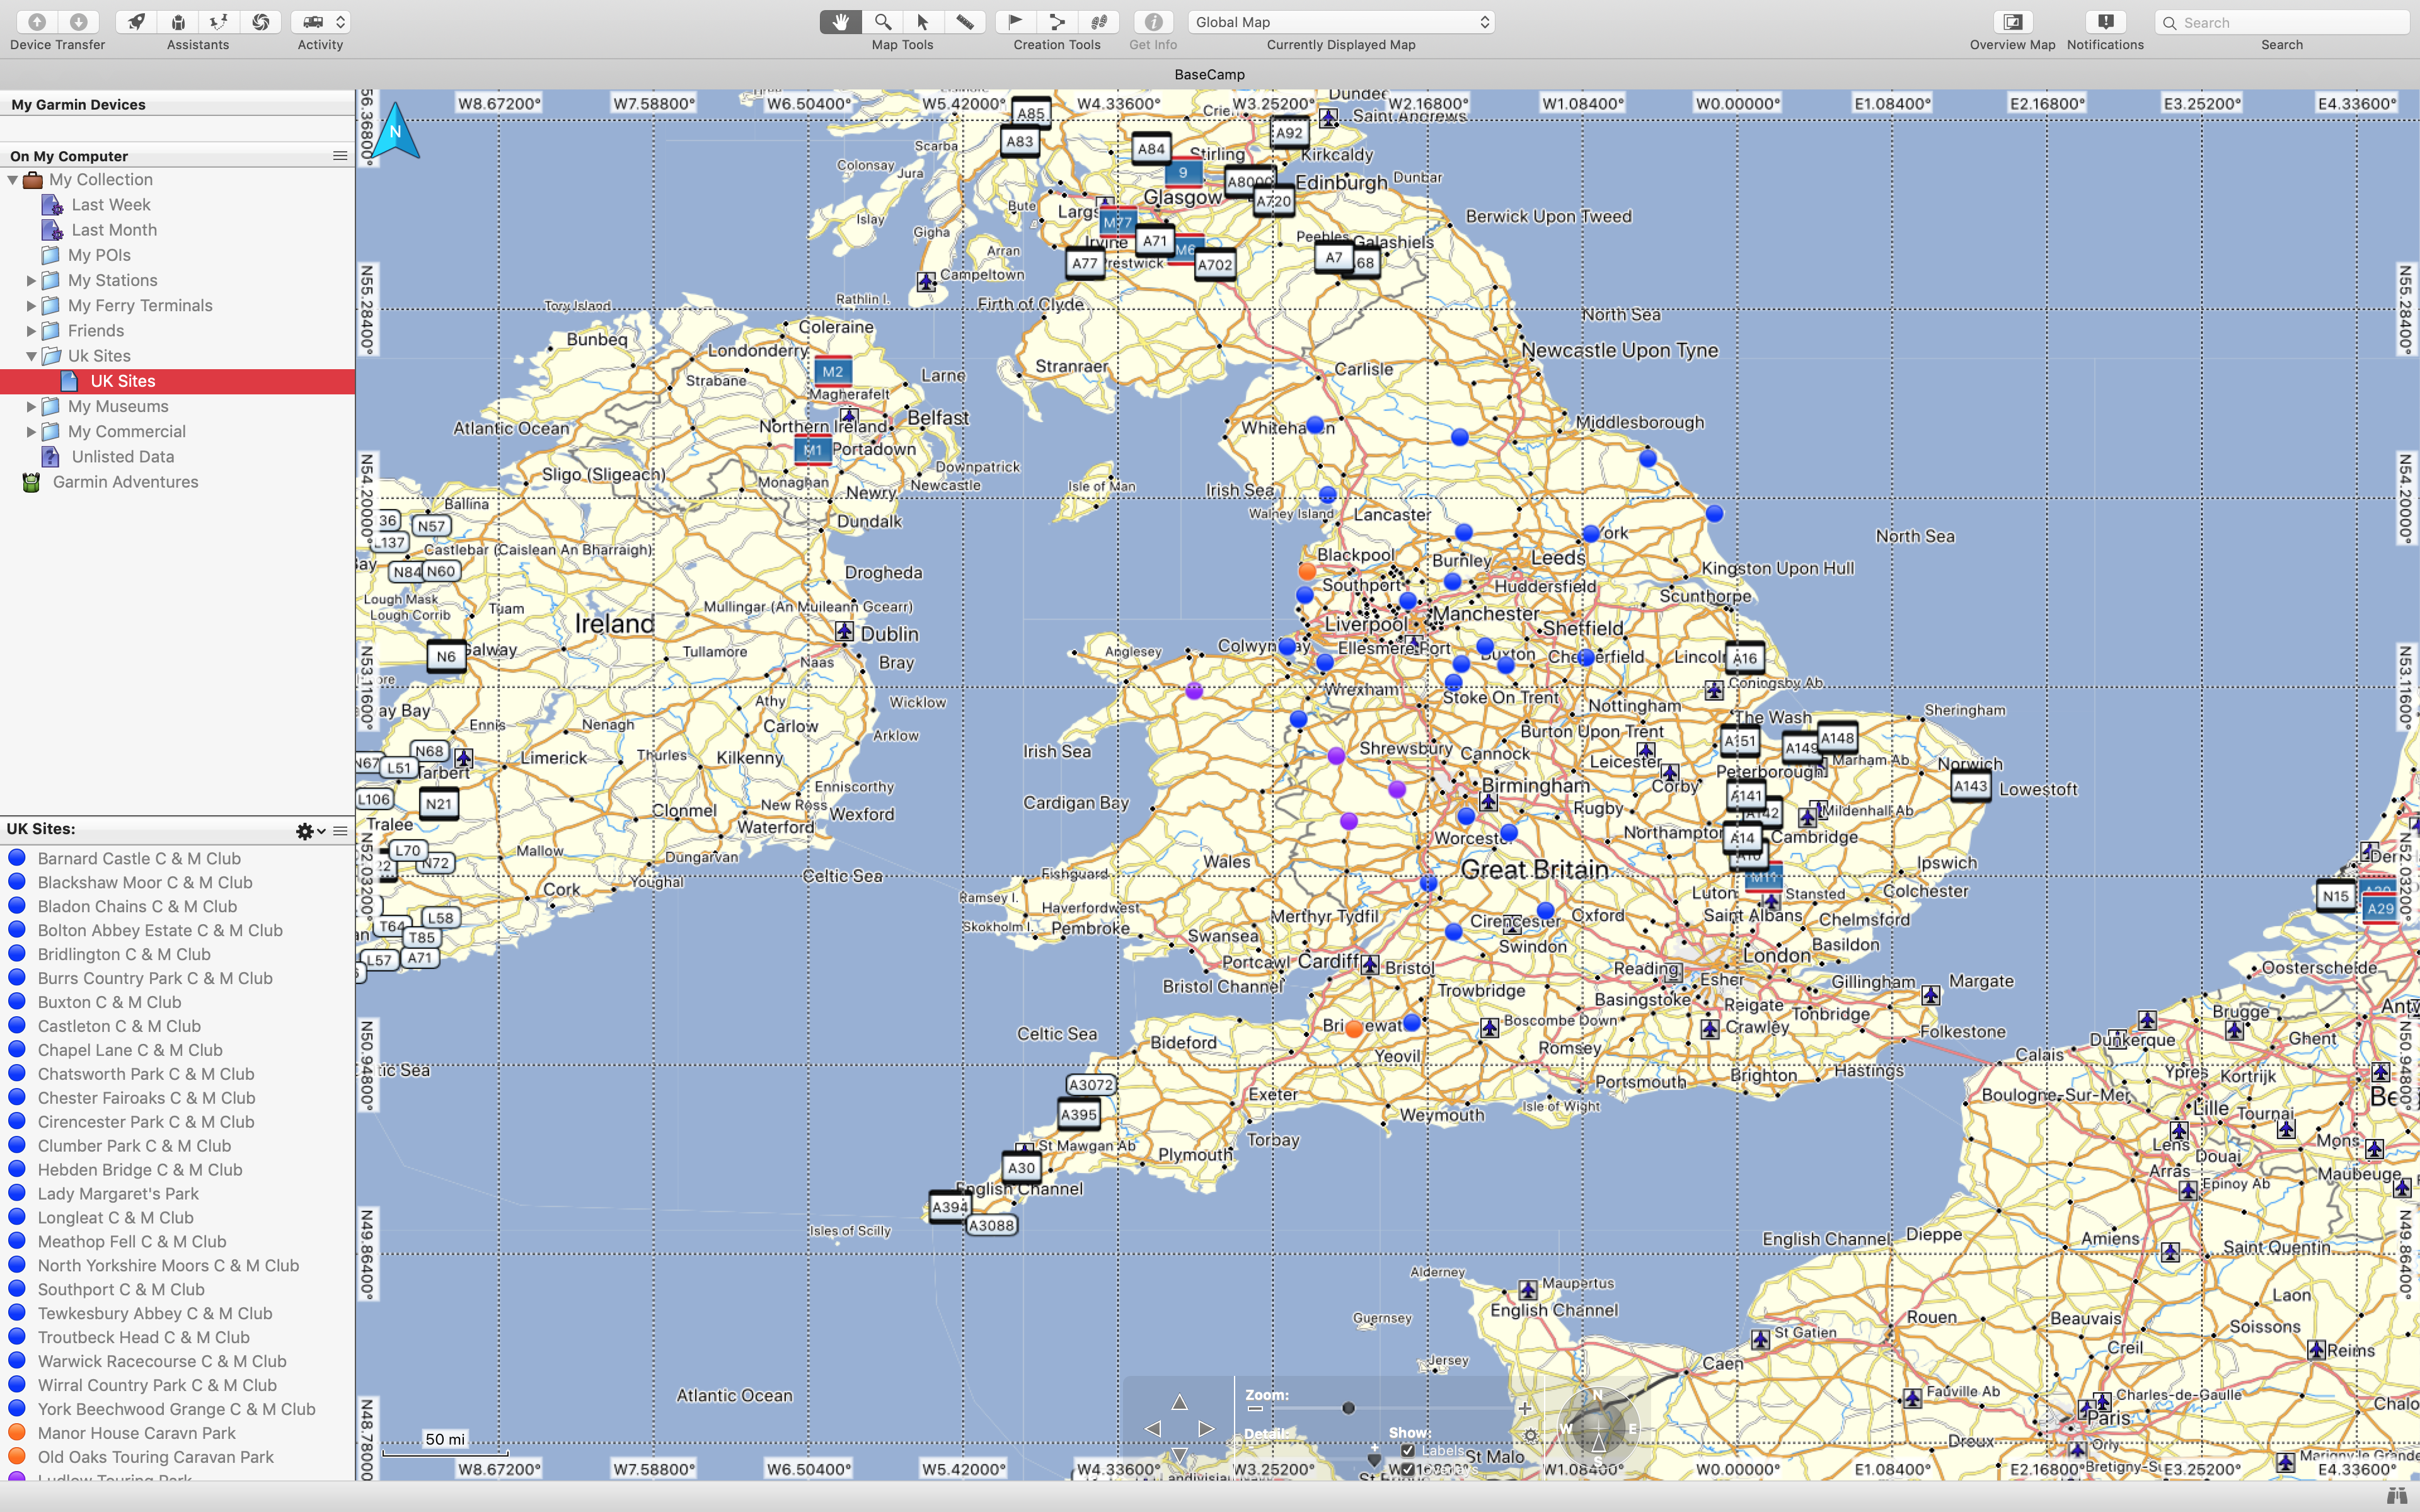Open the Global Map dropdown

(1340, 22)
